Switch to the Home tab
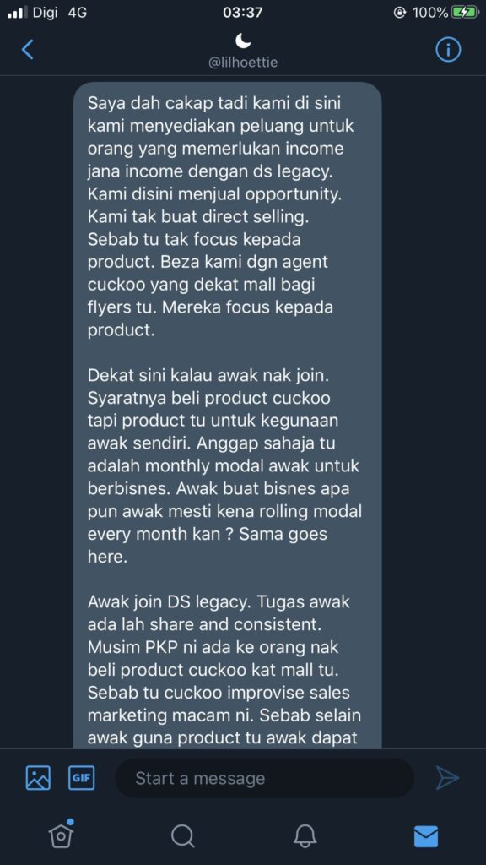 (x=61, y=835)
